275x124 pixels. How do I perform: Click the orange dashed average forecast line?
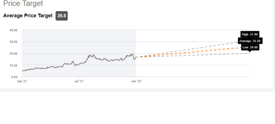[x=193, y=52]
